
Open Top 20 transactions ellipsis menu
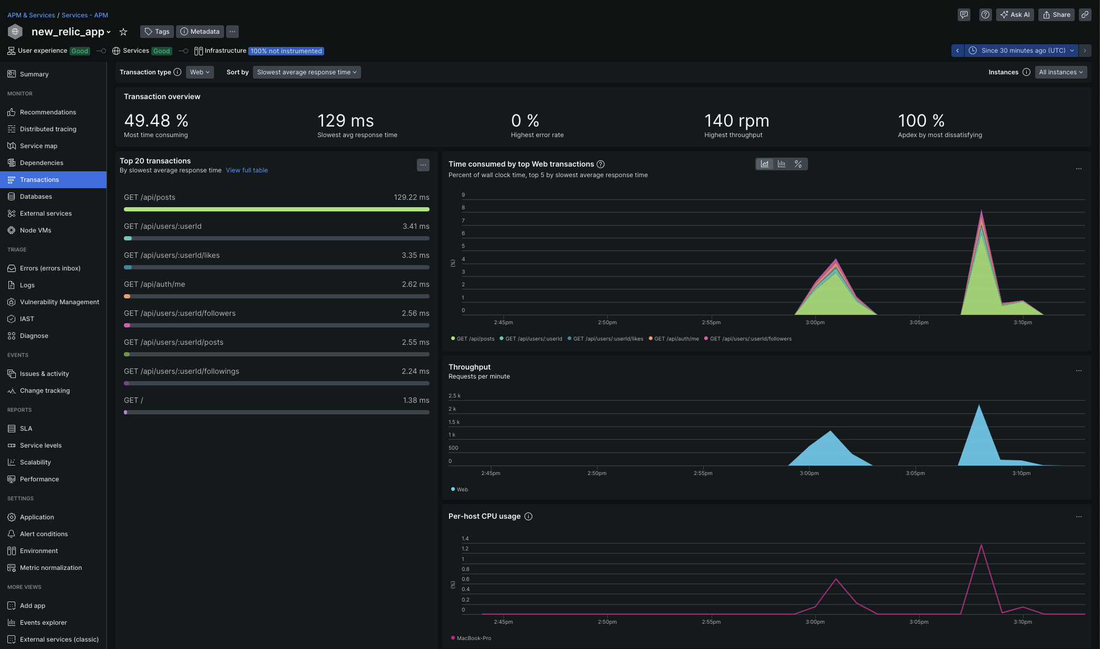coord(423,165)
